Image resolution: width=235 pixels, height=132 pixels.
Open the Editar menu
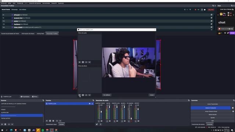tap(10, 3)
